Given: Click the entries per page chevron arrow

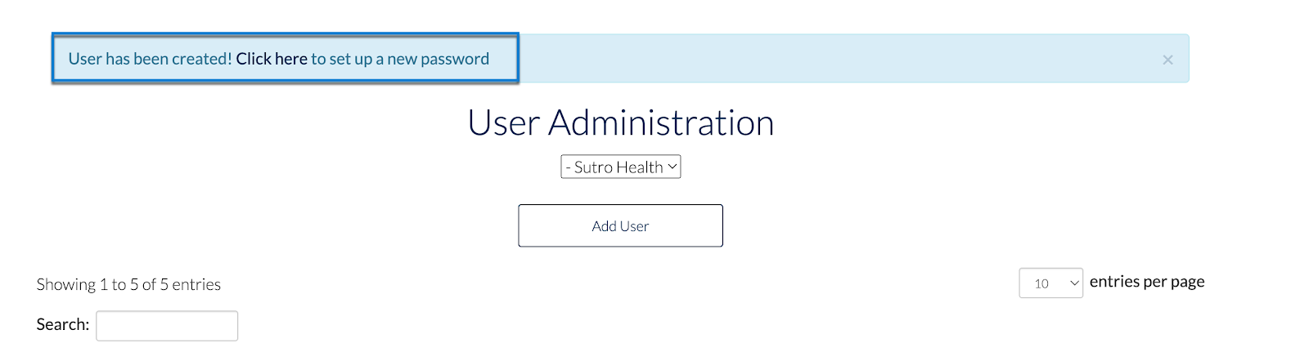Looking at the screenshot, I should pos(1074,283).
